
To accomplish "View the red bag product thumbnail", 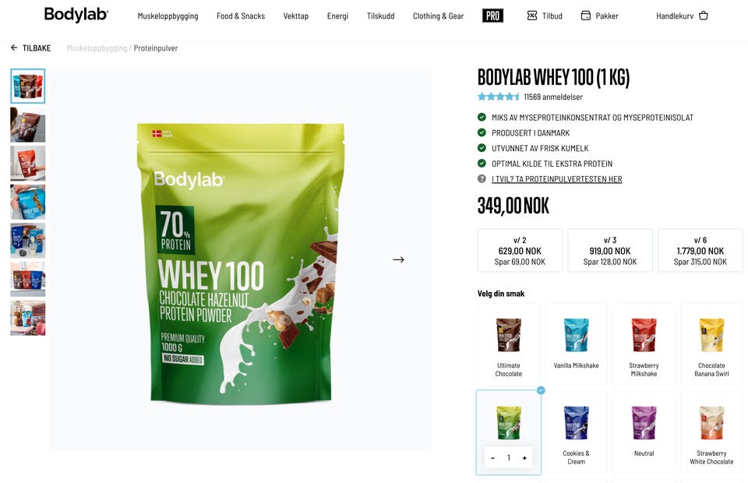I will [x=28, y=164].
